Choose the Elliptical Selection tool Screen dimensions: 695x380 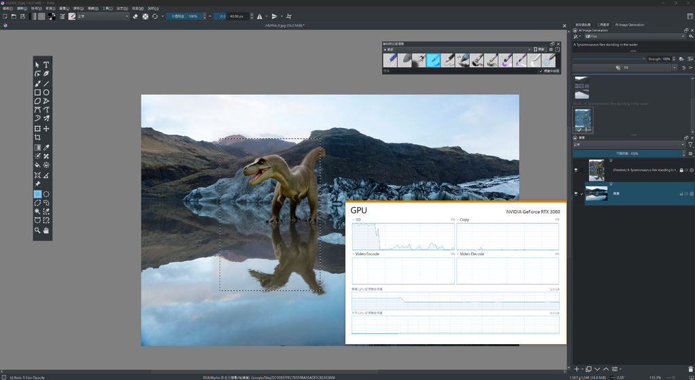click(x=46, y=194)
